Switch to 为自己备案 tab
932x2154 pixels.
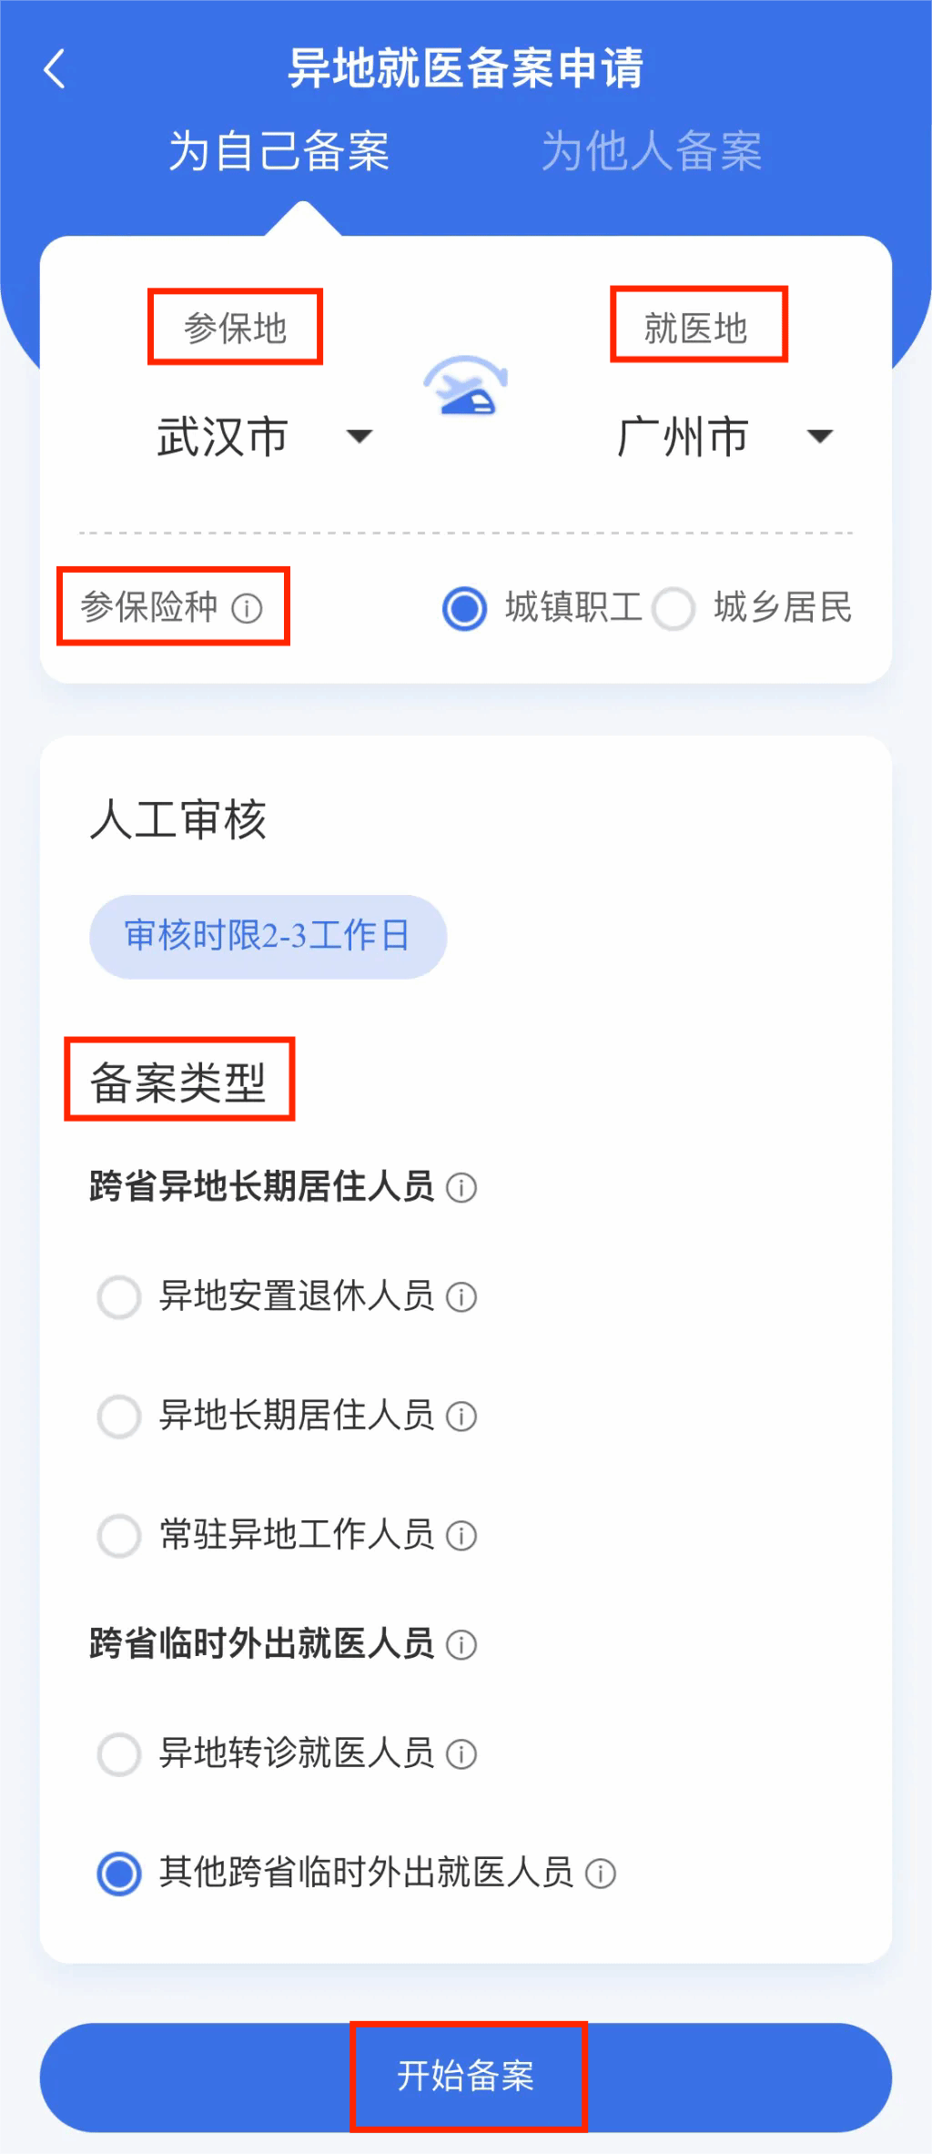point(279,151)
